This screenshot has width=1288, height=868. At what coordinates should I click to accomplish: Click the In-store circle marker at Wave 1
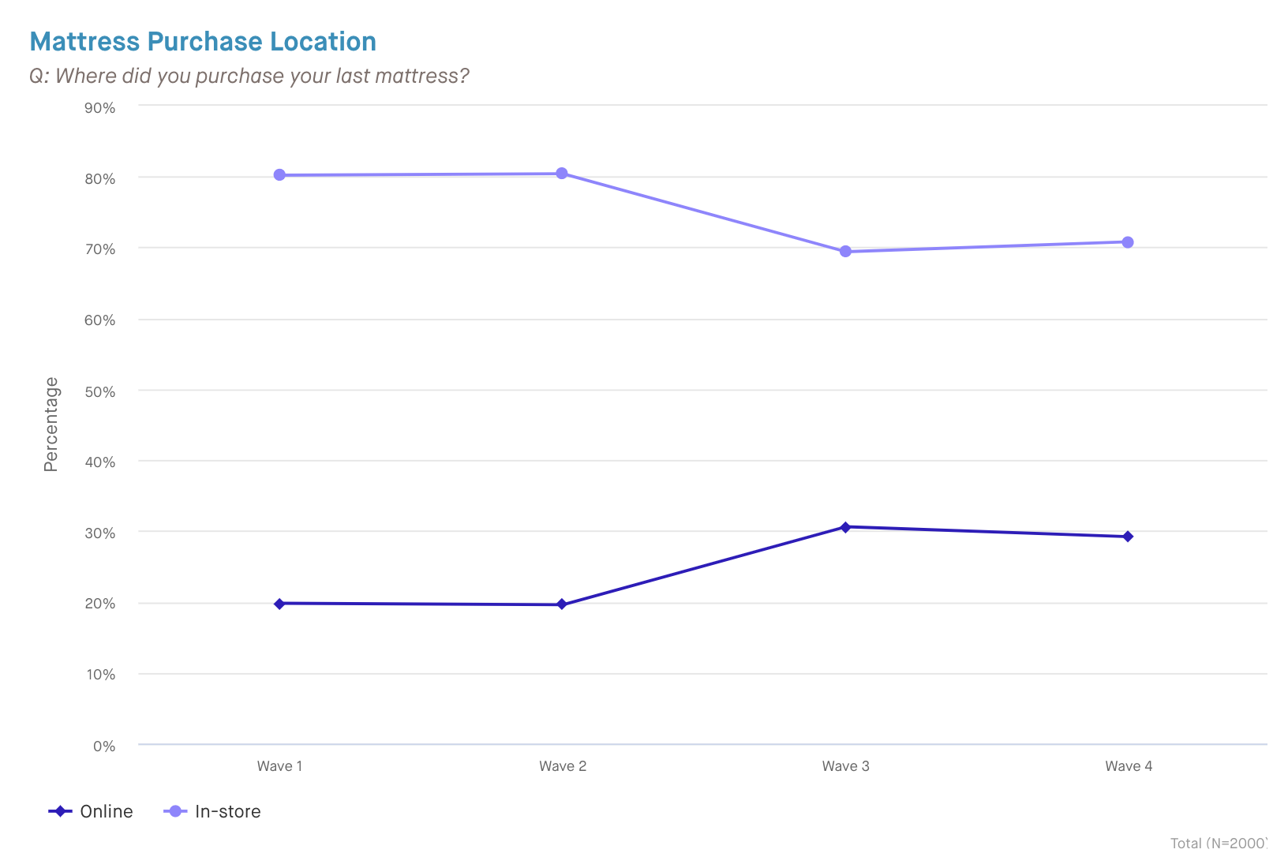click(279, 175)
